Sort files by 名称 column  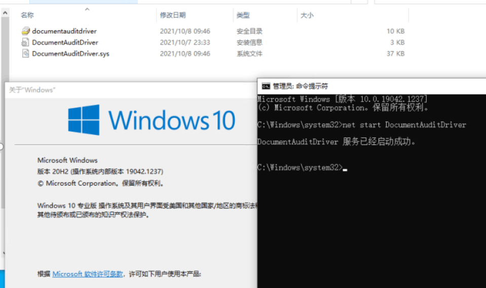(x=27, y=15)
